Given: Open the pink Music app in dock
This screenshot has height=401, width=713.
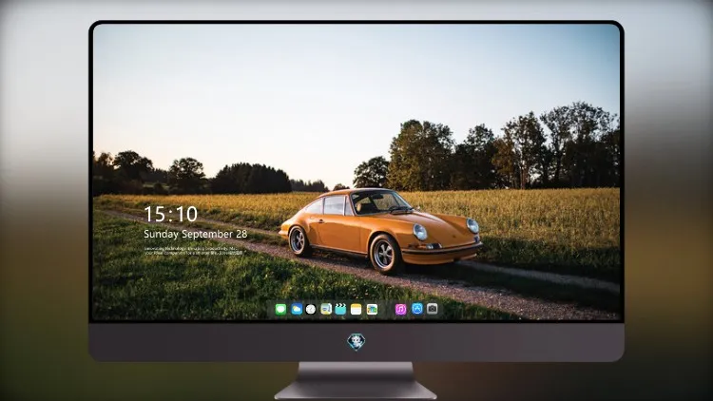Looking at the screenshot, I should pyautogui.click(x=400, y=309).
